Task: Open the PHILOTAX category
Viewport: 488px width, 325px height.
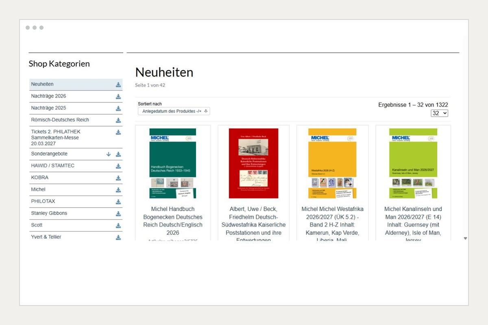Action: coord(43,201)
